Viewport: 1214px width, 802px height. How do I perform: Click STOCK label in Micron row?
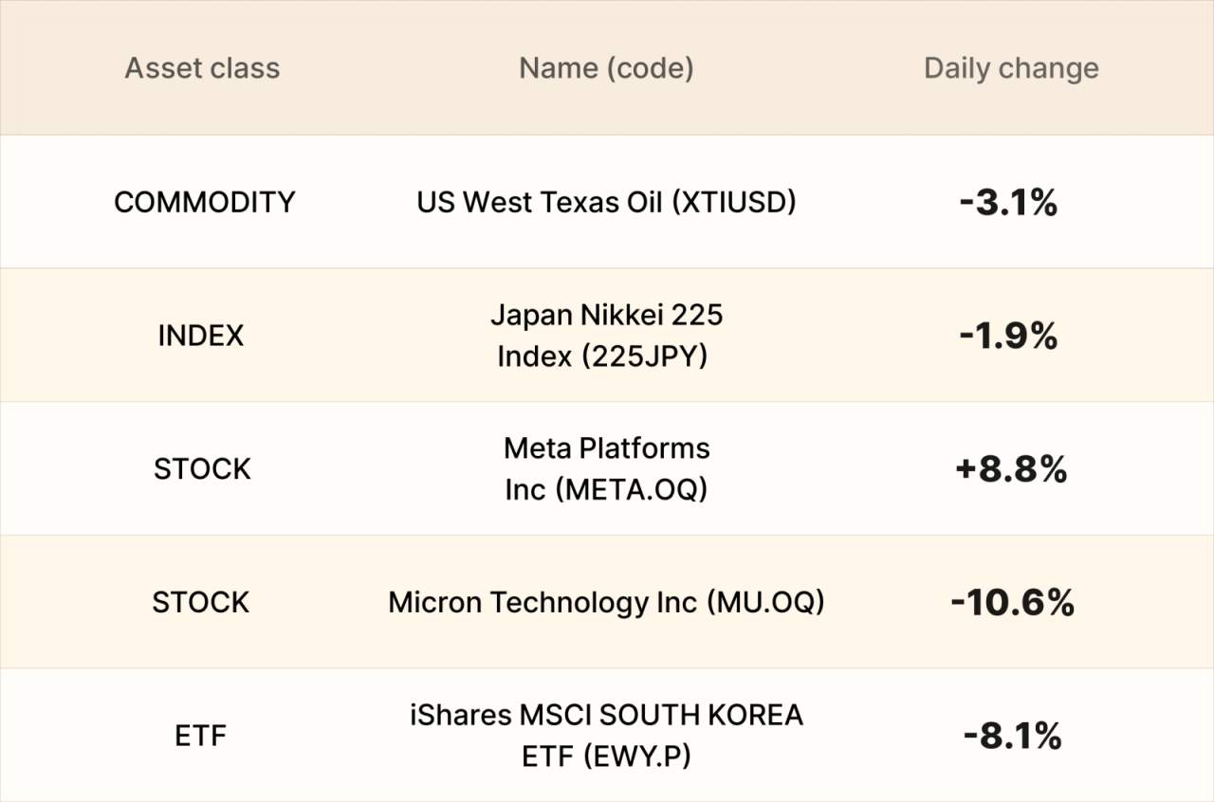(x=201, y=603)
